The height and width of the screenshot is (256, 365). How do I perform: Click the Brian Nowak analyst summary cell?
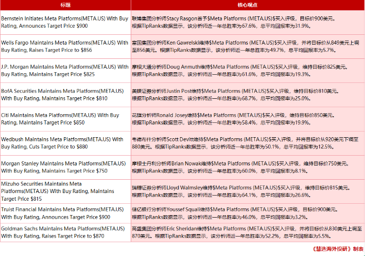point(248,167)
